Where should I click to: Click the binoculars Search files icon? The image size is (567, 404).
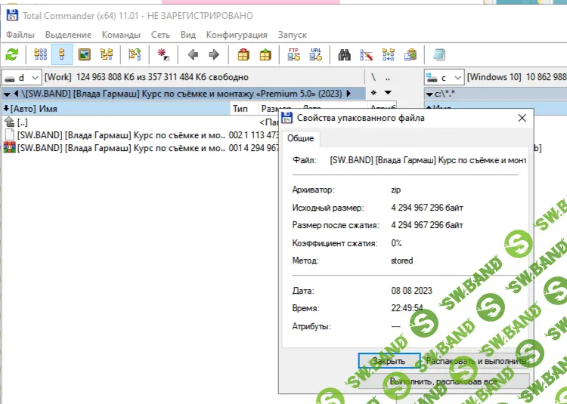click(345, 54)
